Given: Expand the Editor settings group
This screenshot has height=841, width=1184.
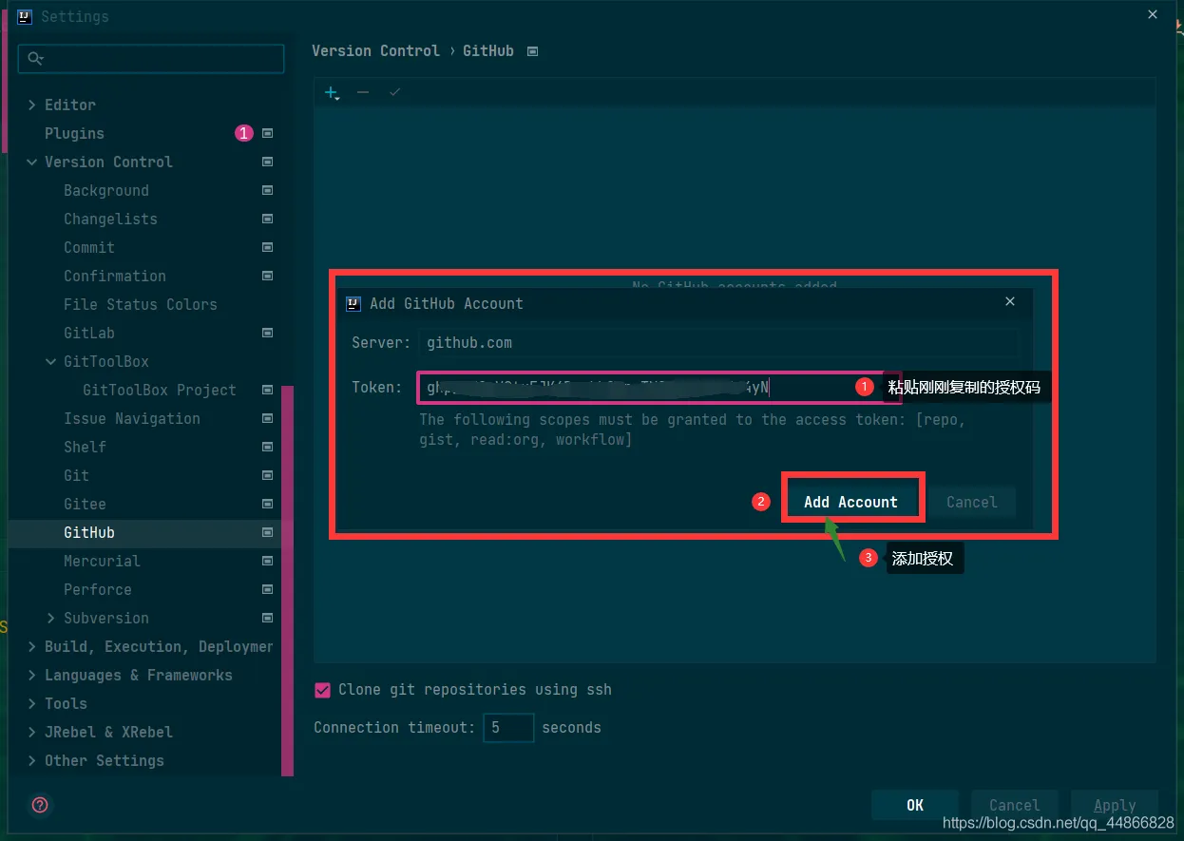Looking at the screenshot, I should tap(32, 105).
